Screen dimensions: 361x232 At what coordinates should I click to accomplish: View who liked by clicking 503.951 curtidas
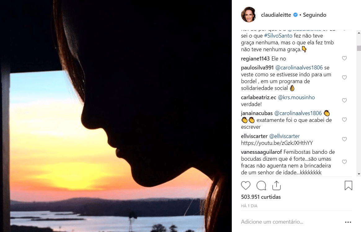tap(261, 197)
